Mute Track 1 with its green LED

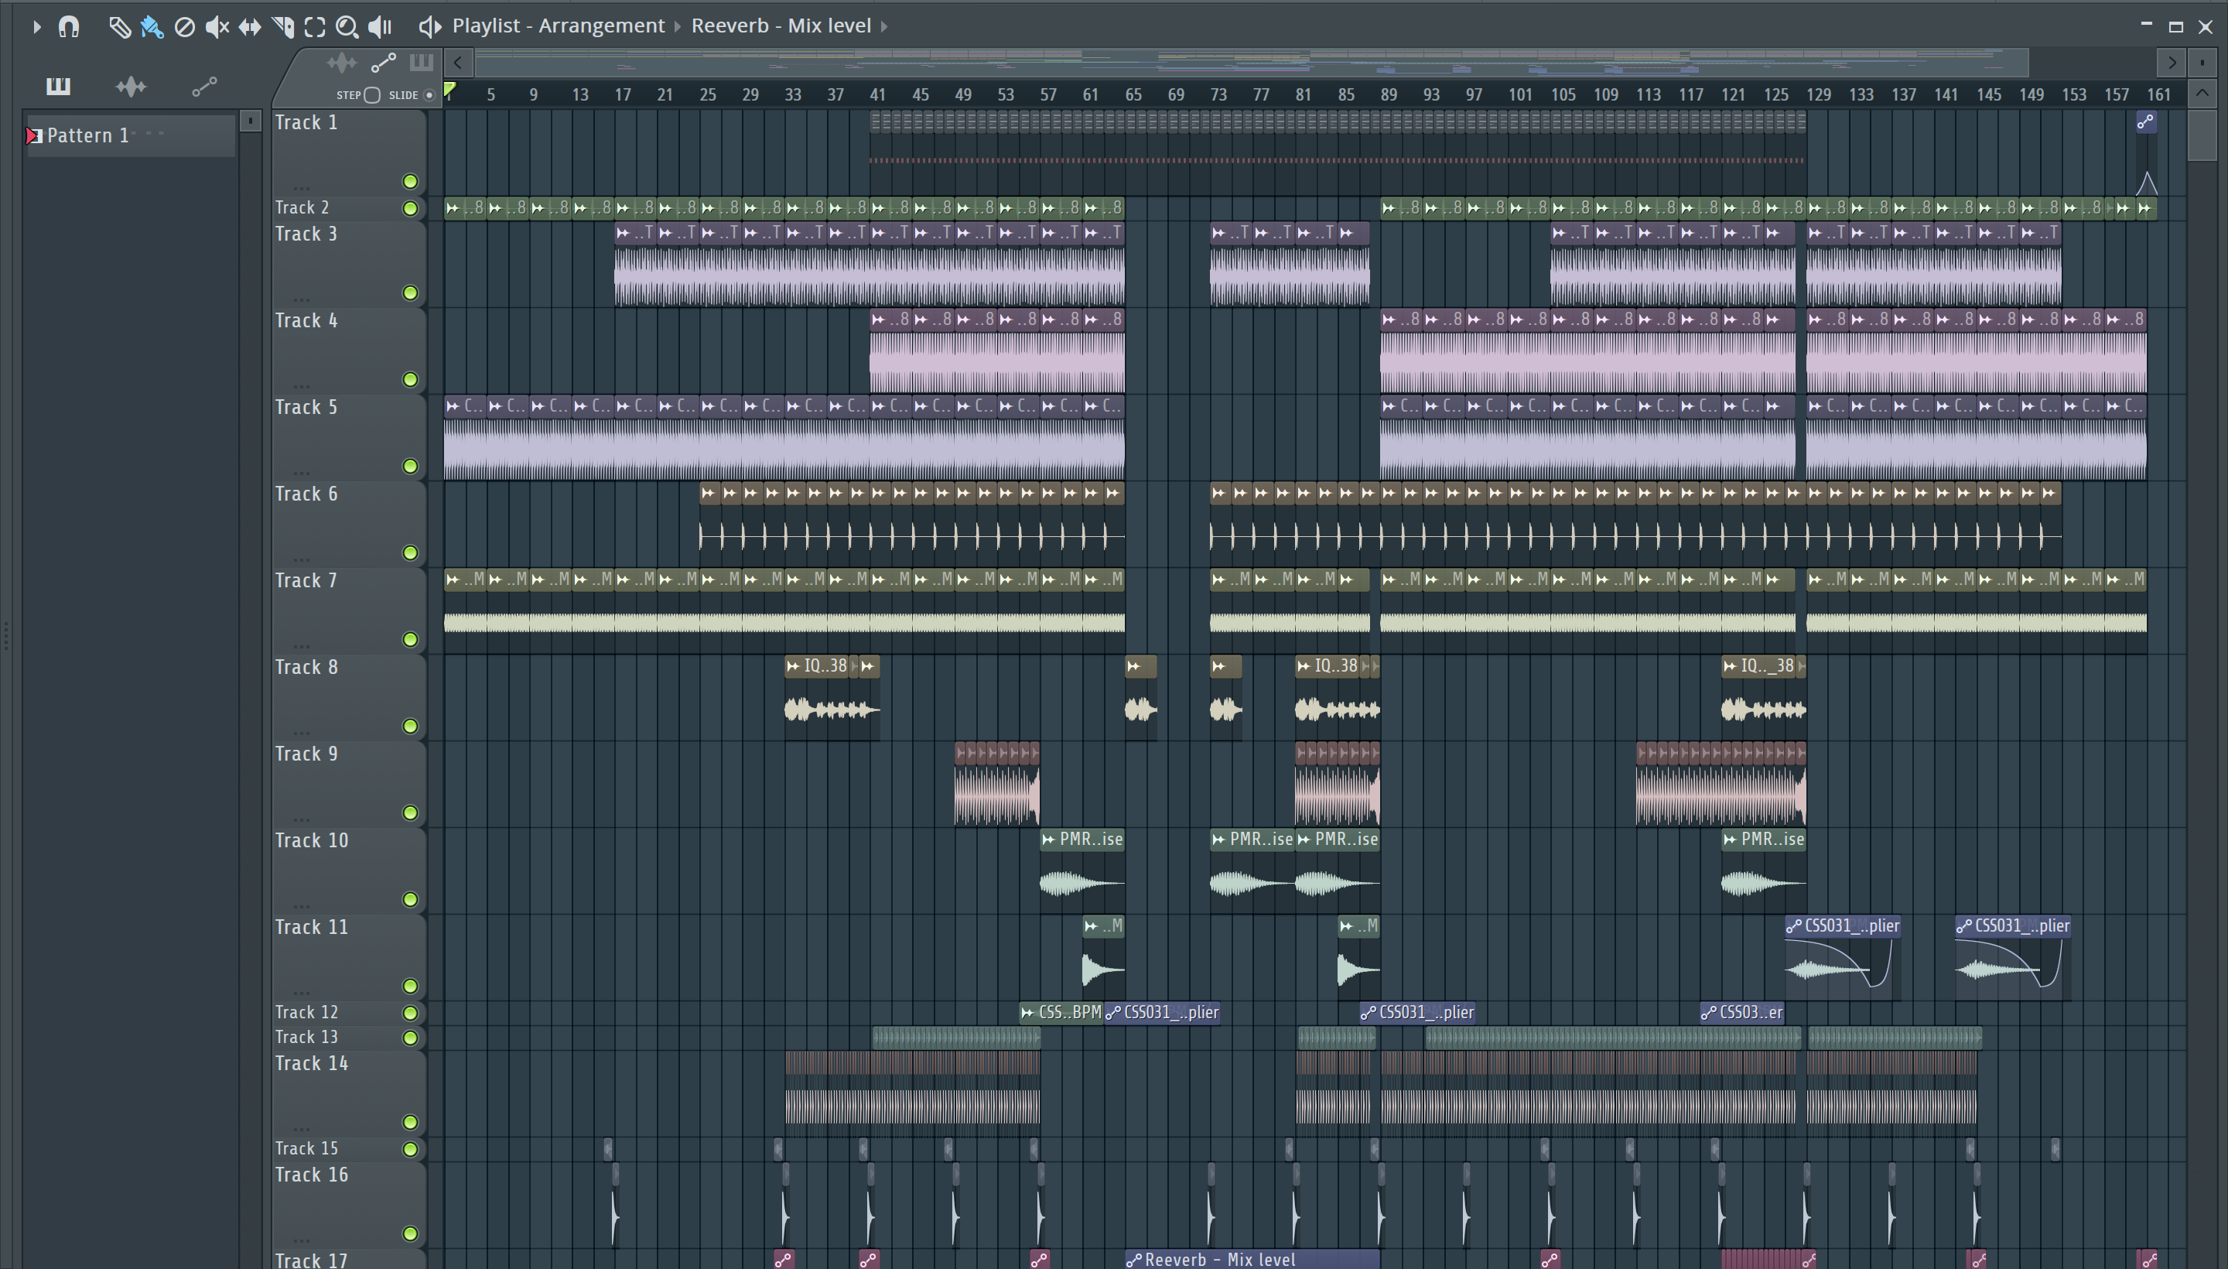(x=409, y=181)
